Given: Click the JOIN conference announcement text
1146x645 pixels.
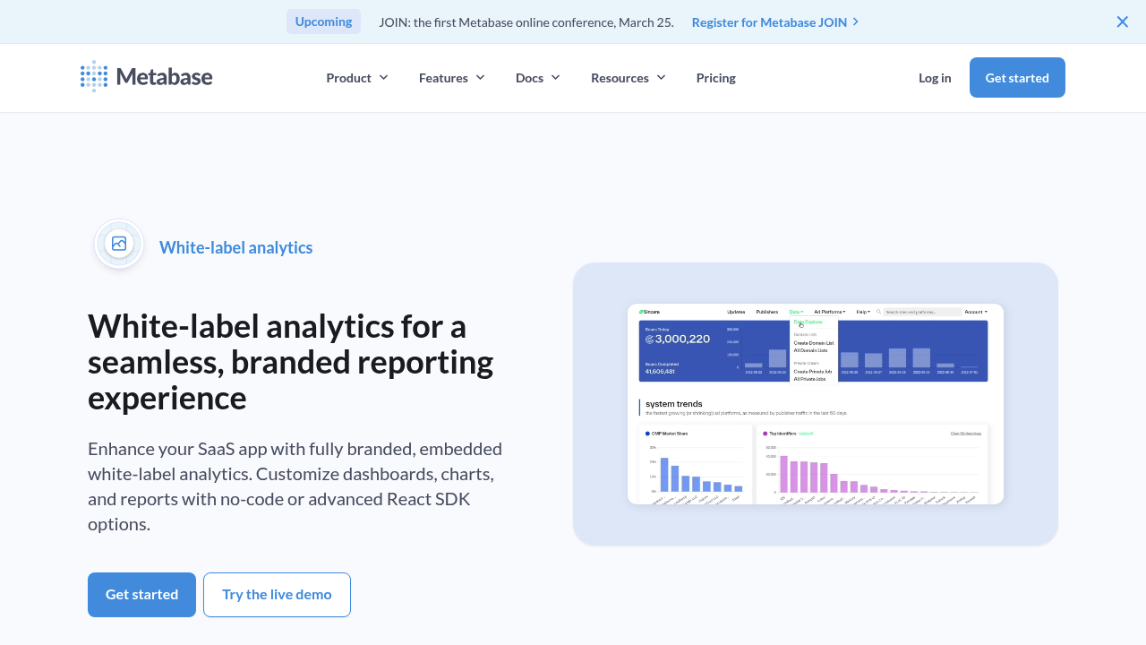Looking at the screenshot, I should pyautogui.click(x=526, y=22).
